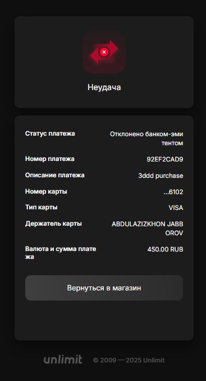Click the Номер карты label
Image resolution: width=206 pixels, height=381 pixels.
tap(46, 191)
